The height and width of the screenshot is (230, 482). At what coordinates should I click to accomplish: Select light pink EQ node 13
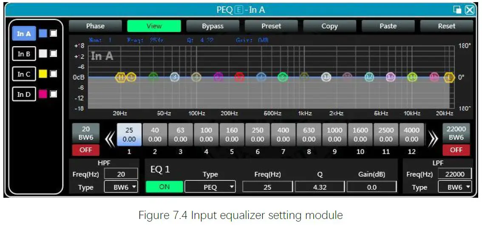[391, 77]
